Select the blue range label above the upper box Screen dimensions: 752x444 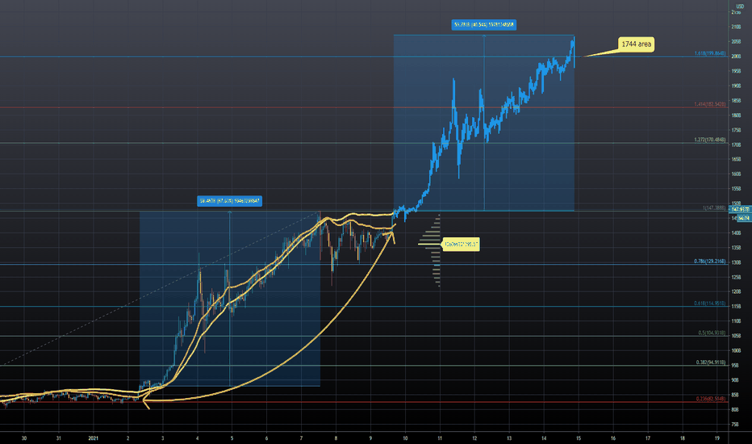pyautogui.click(x=483, y=24)
